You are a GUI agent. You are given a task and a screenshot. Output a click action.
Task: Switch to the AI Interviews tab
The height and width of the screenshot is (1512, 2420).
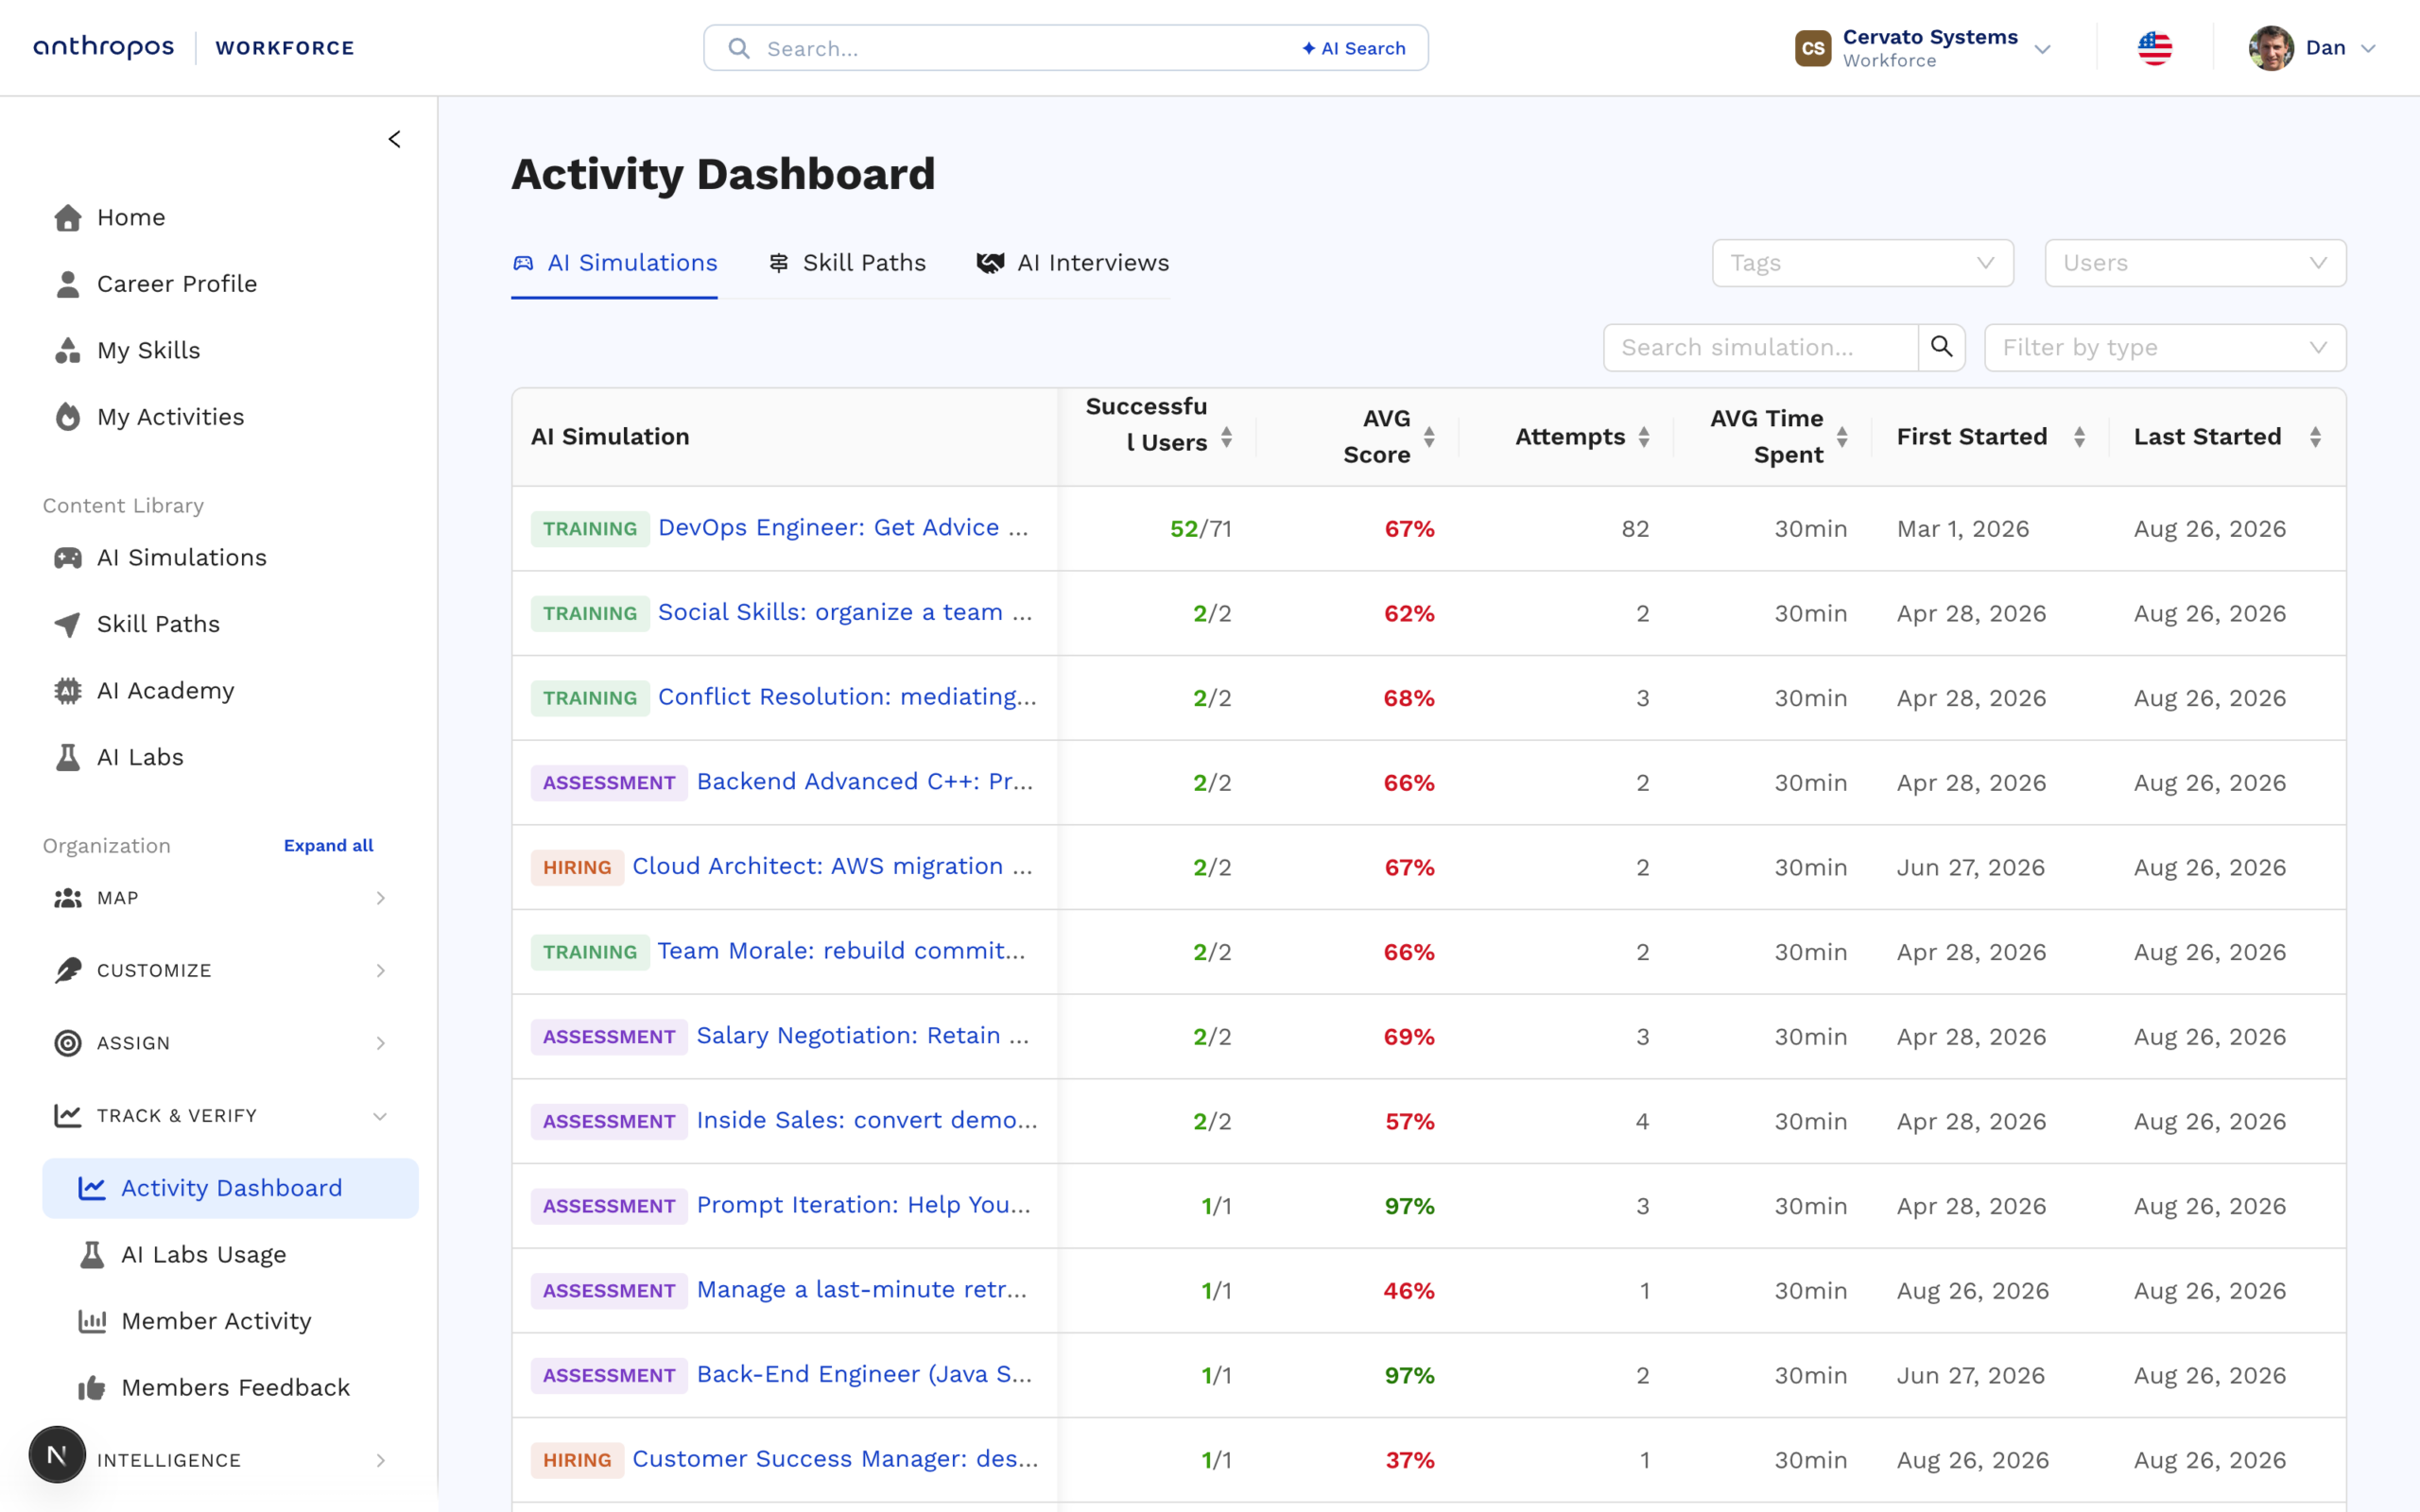(x=1072, y=263)
